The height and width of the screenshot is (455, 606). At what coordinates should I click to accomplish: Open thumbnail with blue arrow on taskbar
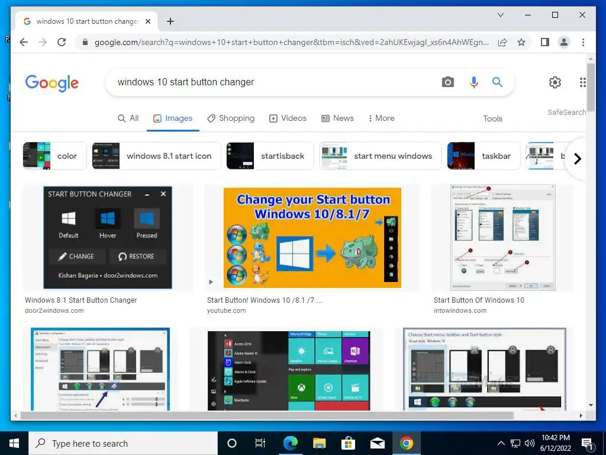point(100,369)
